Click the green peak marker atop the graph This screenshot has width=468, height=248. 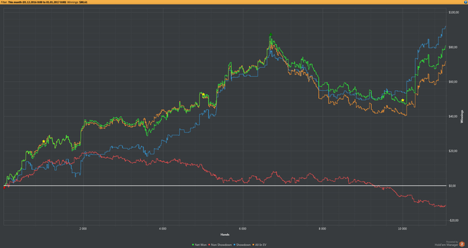tap(271, 35)
